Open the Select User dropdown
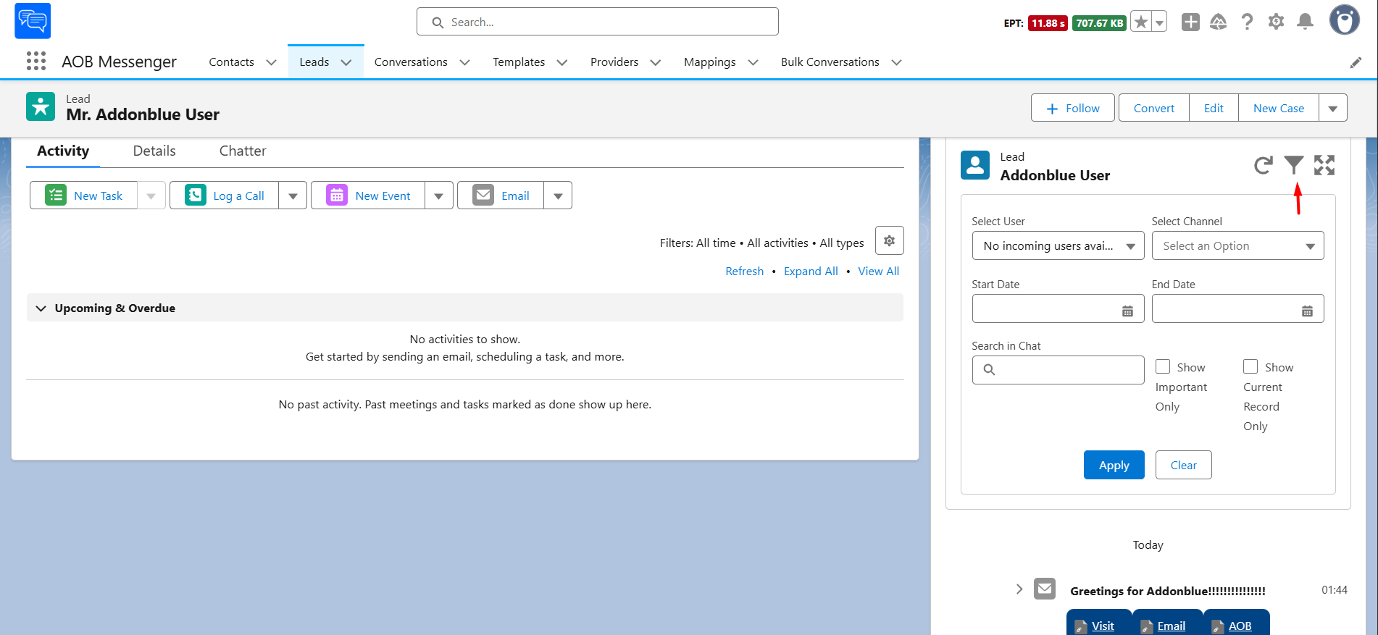Viewport: 1378px width, 635px height. (x=1058, y=245)
